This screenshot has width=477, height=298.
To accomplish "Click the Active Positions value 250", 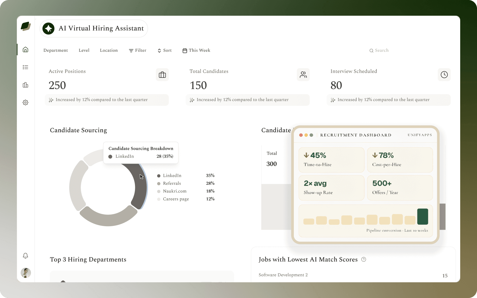I will [x=57, y=85].
